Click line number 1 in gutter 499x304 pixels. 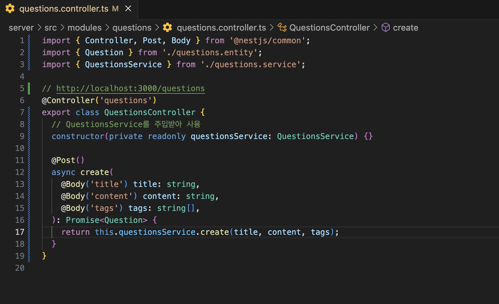coord(22,41)
